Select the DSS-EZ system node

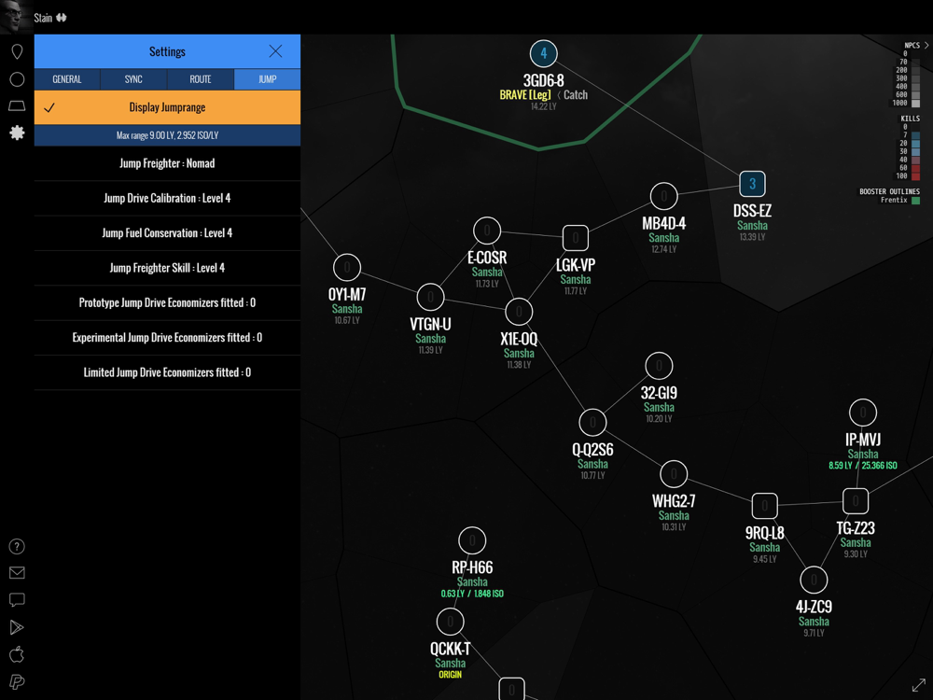752,184
